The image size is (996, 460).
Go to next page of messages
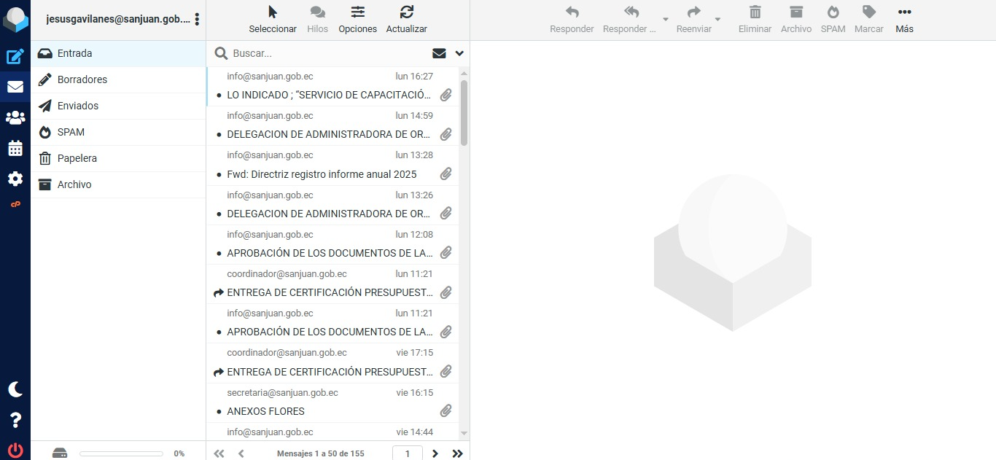coord(435,453)
